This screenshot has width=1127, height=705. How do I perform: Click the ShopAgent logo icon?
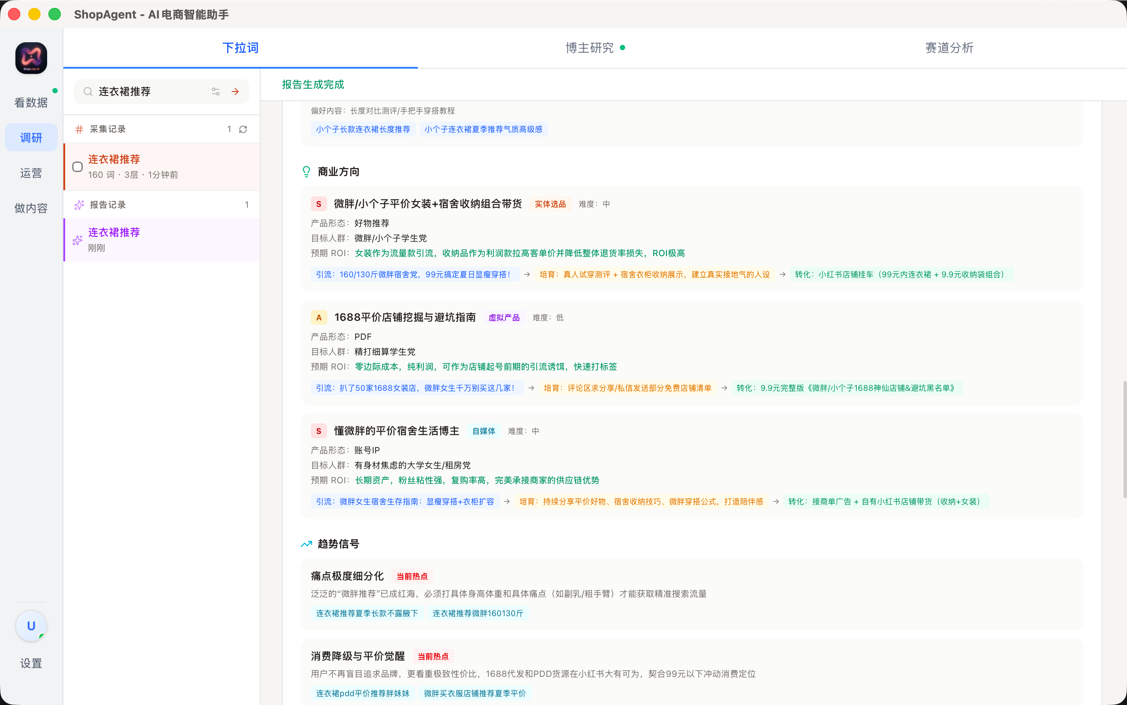coord(31,58)
